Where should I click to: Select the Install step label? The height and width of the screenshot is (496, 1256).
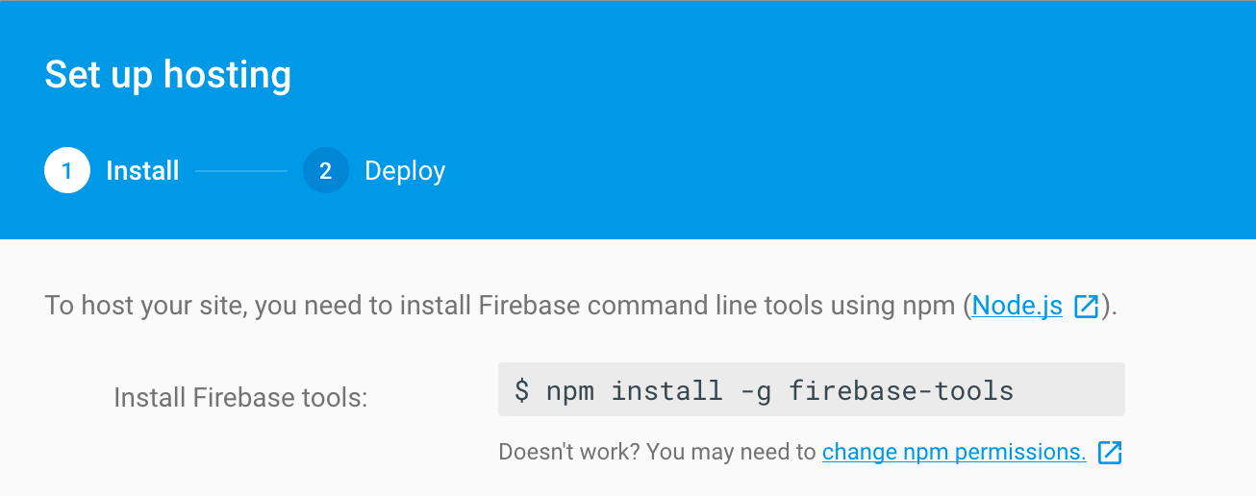pyautogui.click(x=142, y=171)
